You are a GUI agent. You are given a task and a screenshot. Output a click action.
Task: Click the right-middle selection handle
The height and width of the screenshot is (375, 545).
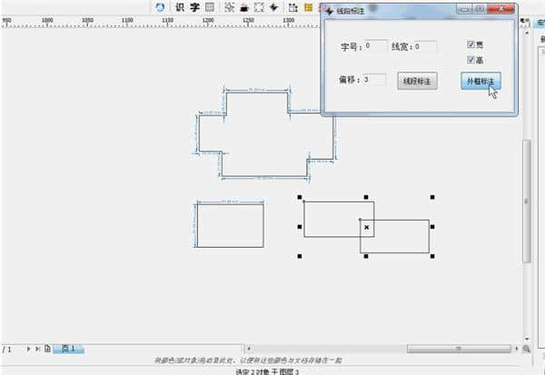432,227
